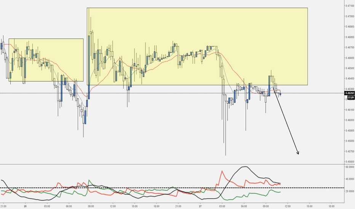
Task: Click the 0.45900 price axis label
Action: 350,131
